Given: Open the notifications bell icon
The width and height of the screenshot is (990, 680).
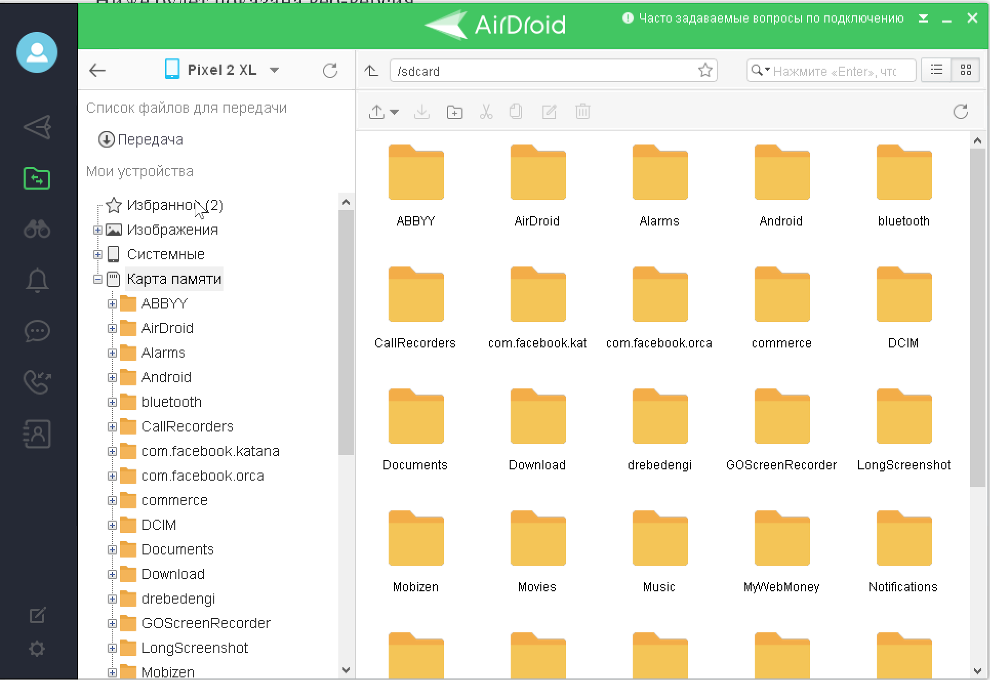Looking at the screenshot, I should point(37,280).
